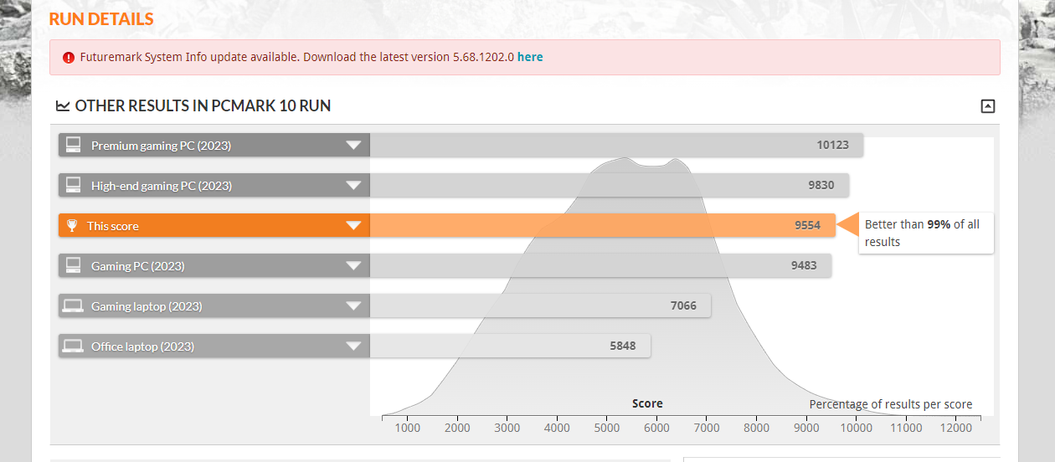Viewport: 1055px width, 462px height.
Task: Click the chart icon beside Other Results heading
Action: pyautogui.click(x=63, y=106)
